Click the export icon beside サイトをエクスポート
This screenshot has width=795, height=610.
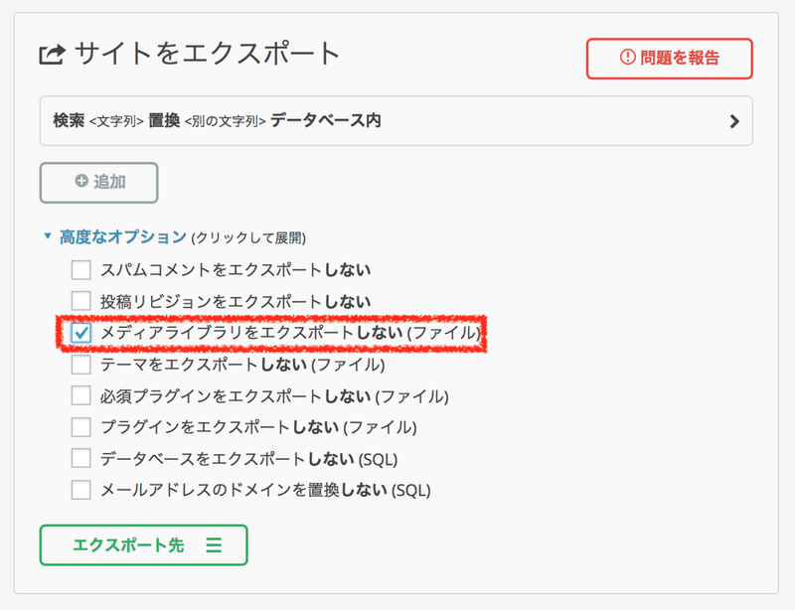53,55
